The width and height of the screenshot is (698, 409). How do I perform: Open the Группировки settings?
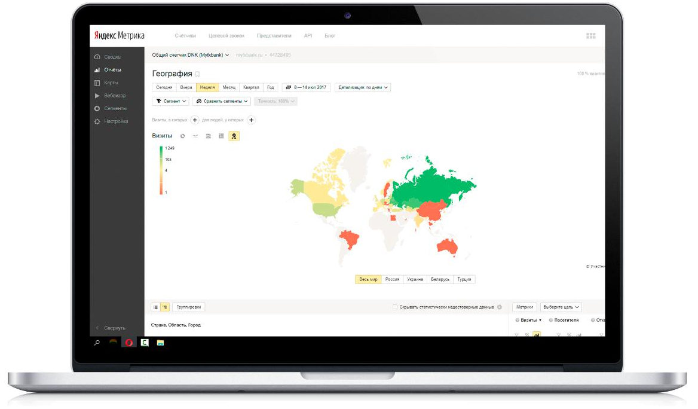tap(189, 307)
